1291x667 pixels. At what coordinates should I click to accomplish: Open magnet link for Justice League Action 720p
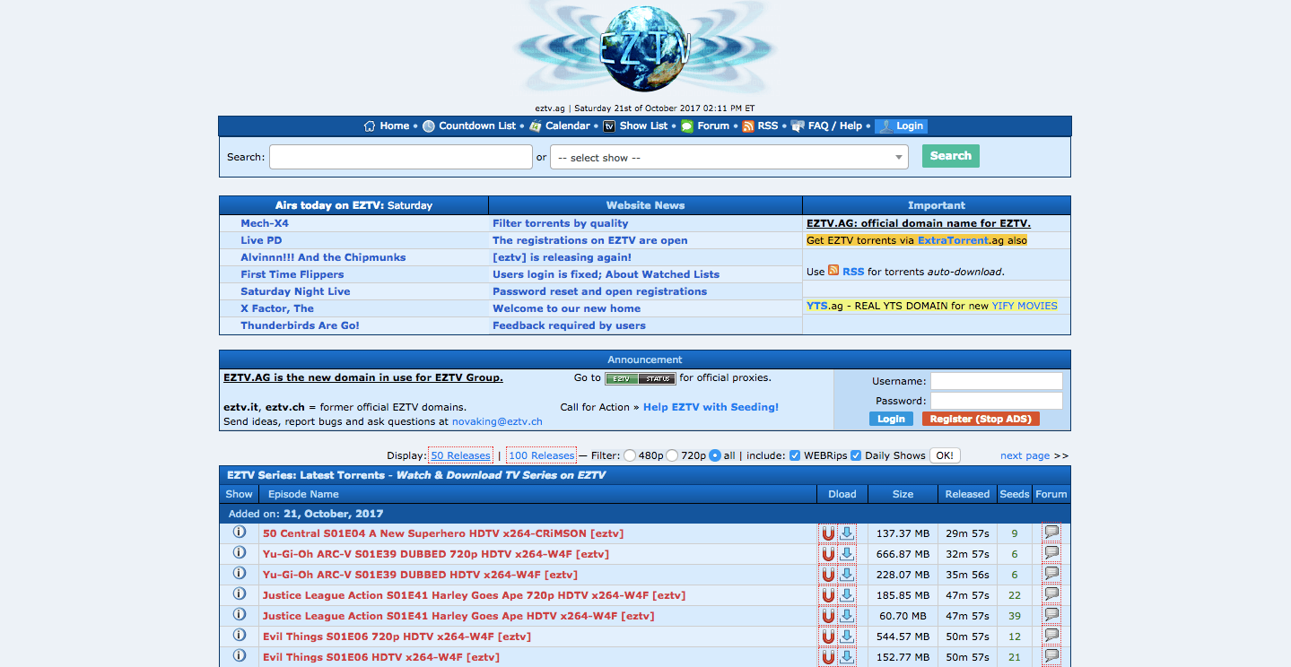pyautogui.click(x=828, y=595)
